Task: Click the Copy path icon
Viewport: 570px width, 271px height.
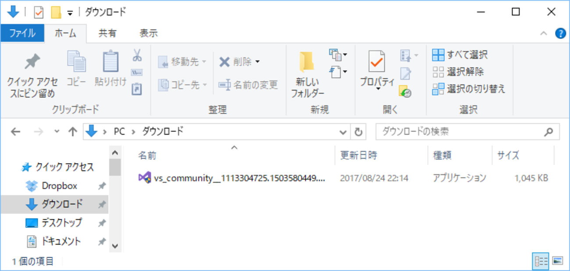Action: pos(137,72)
